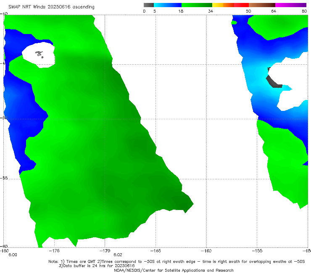The width and height of the screenshot is (311, 273).
Task: Click the '5' color bar label
Action: (x=155, y=11)
